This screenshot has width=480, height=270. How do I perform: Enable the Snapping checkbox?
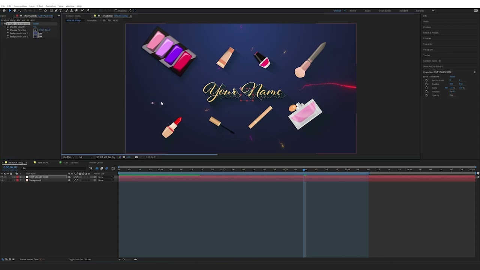116,10
